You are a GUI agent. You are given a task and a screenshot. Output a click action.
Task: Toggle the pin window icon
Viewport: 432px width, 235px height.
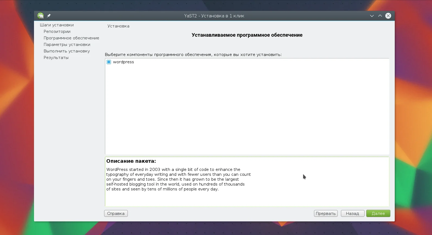point(49,16)
